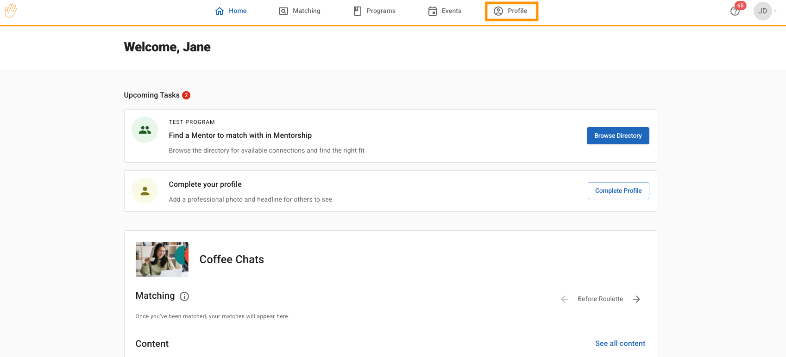Open the Programs tab
This screenshot has width=786, height=357.
[381, 11]
